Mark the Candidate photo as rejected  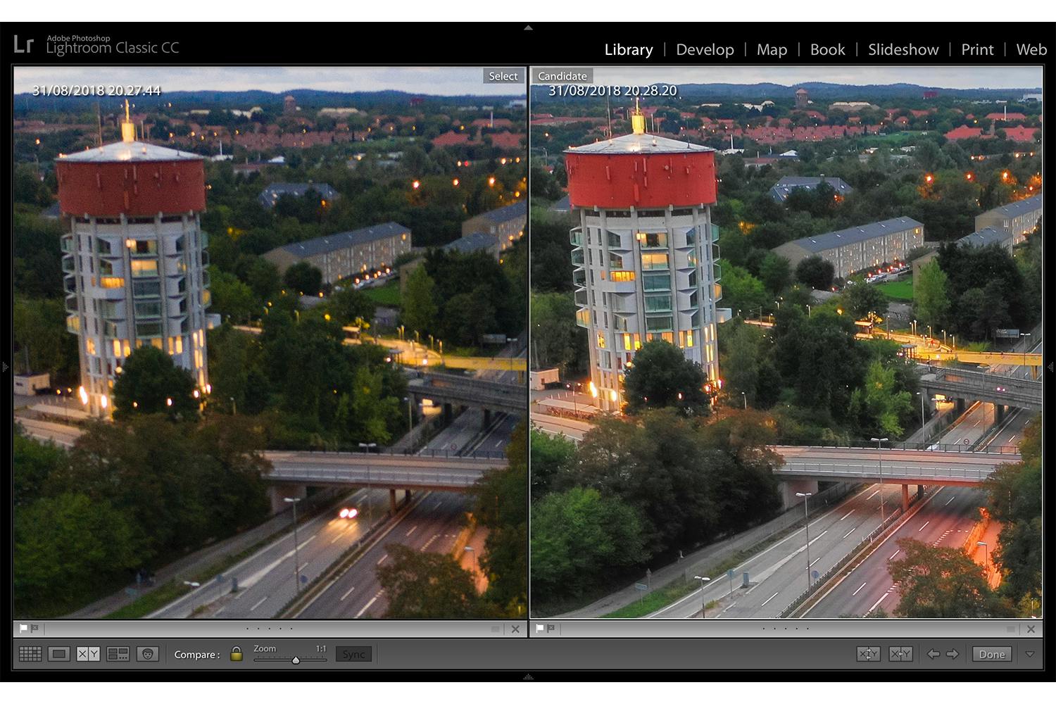[x=551, y=629]
